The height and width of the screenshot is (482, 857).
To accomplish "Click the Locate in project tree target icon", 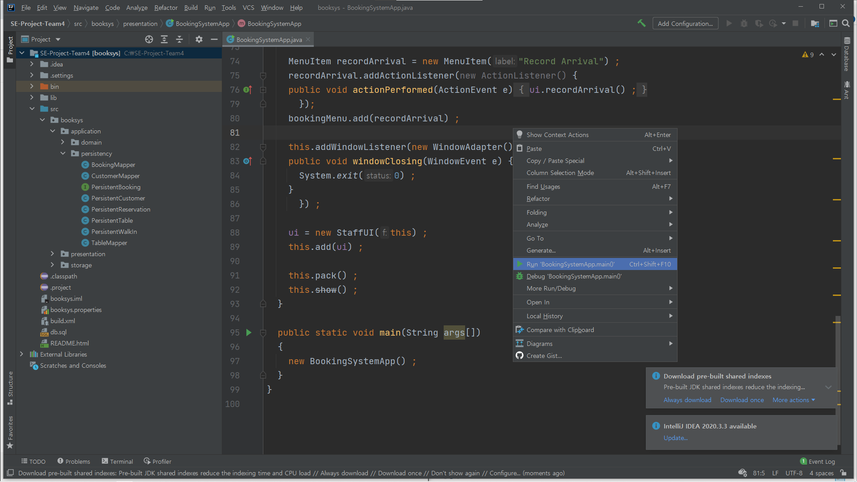I will click(149, 39).
